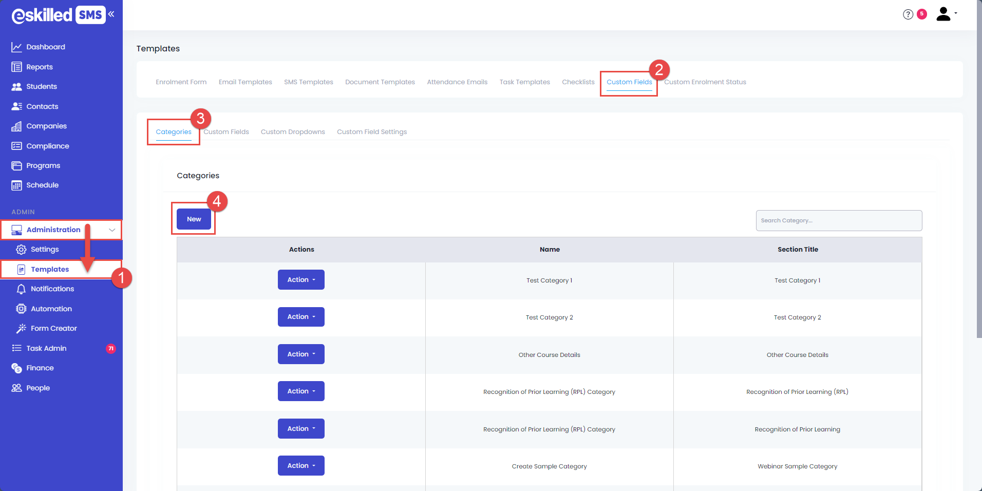Open Action dropdown for Test Category 1
This screenshot has width=982, height=491.
(x=301, y=280)
